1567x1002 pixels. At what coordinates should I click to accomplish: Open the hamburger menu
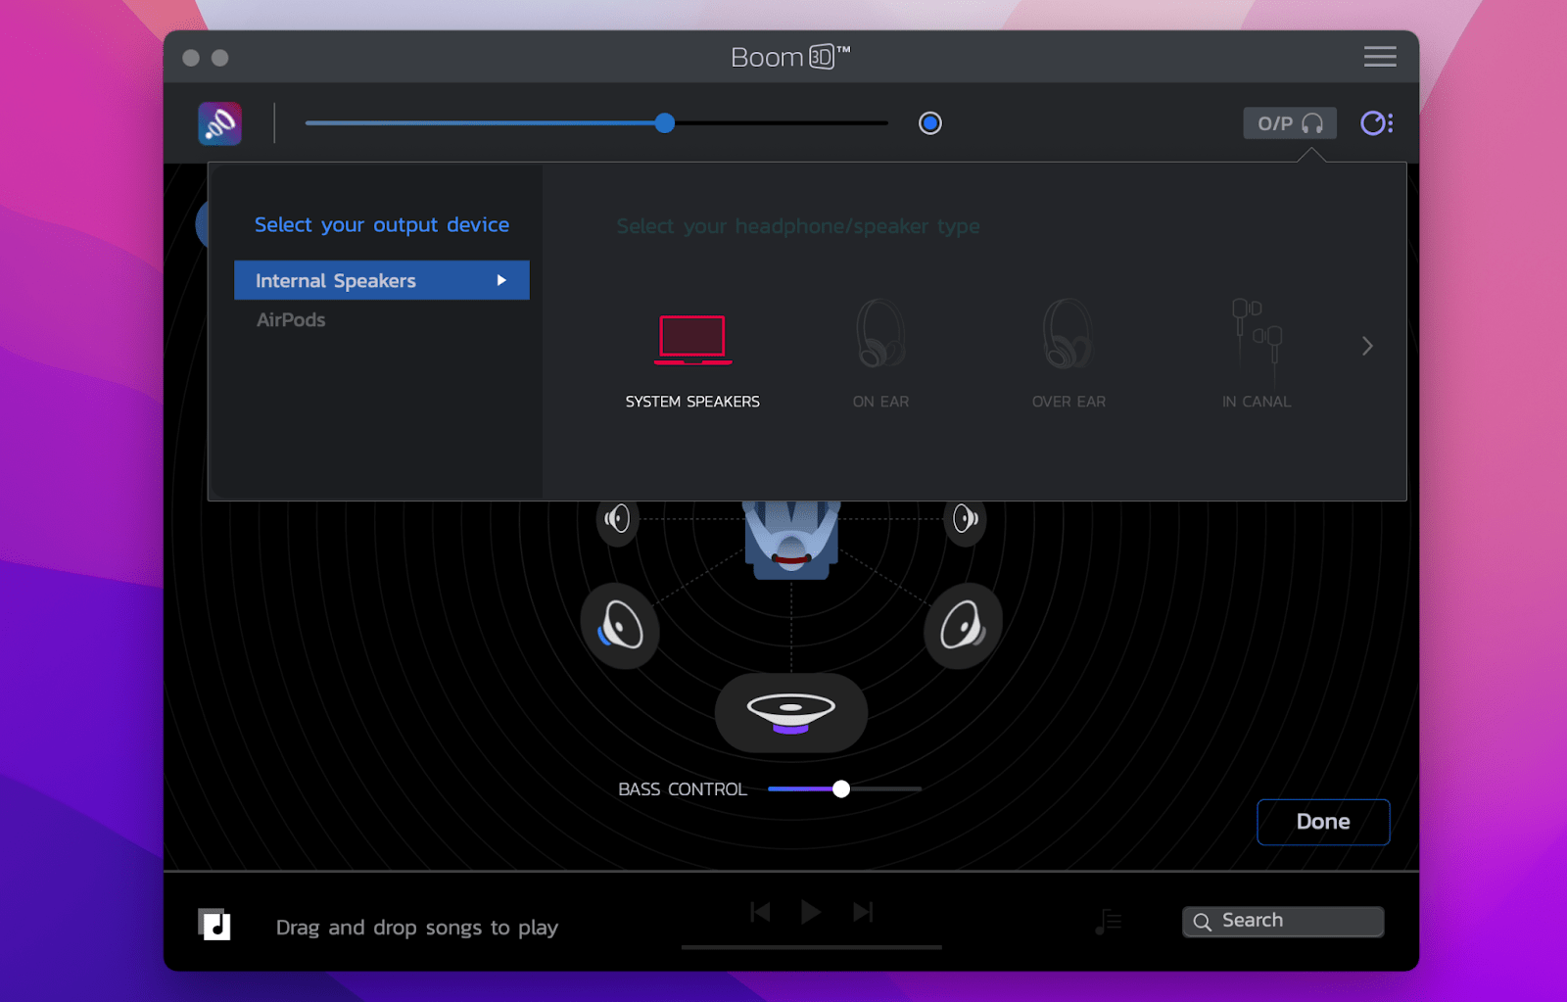(1380, 56)
